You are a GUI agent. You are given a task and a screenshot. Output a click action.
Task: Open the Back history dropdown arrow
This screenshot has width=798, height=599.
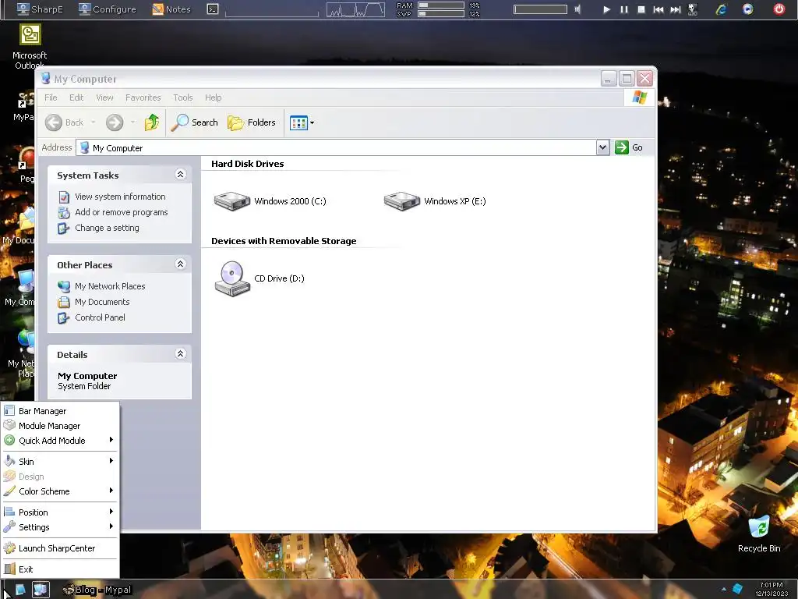pyautogui.click(x=94, y=122)
